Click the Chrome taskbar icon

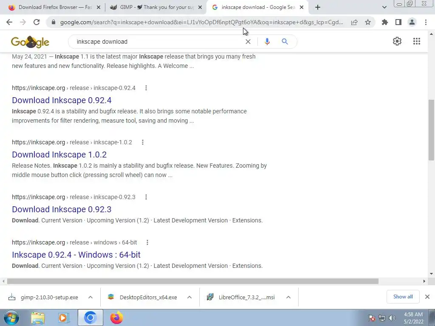click(90, 318)
